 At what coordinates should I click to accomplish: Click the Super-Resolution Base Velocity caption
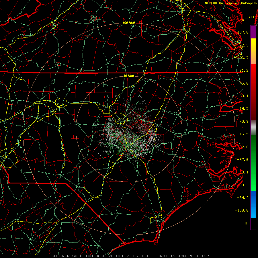(130, 256)
